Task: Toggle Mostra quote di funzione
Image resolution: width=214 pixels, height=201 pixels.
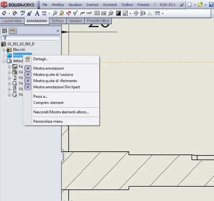Action: click(x=53, y=74)
